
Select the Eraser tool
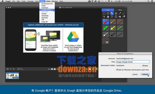(124, 17)
